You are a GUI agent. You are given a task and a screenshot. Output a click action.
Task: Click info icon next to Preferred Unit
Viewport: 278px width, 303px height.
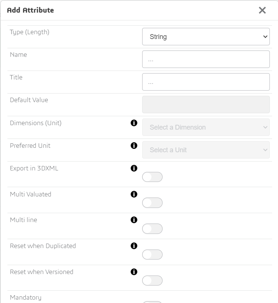[134, 146]
